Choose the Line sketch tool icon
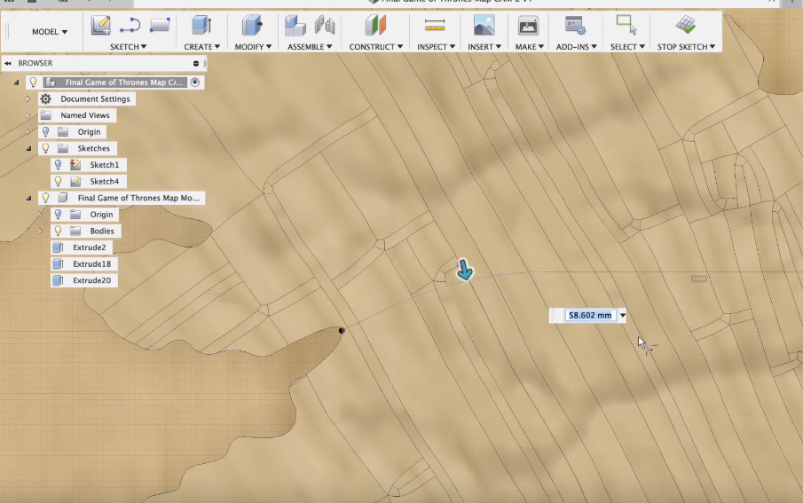The image size is (803, 503). pyautogui.click(x=130, y=25)
